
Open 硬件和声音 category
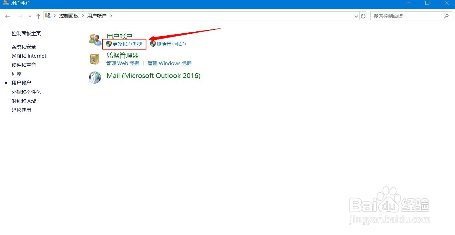[x=24, y=65]
